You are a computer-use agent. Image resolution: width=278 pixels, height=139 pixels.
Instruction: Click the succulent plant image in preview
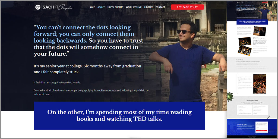pos(230,97)
